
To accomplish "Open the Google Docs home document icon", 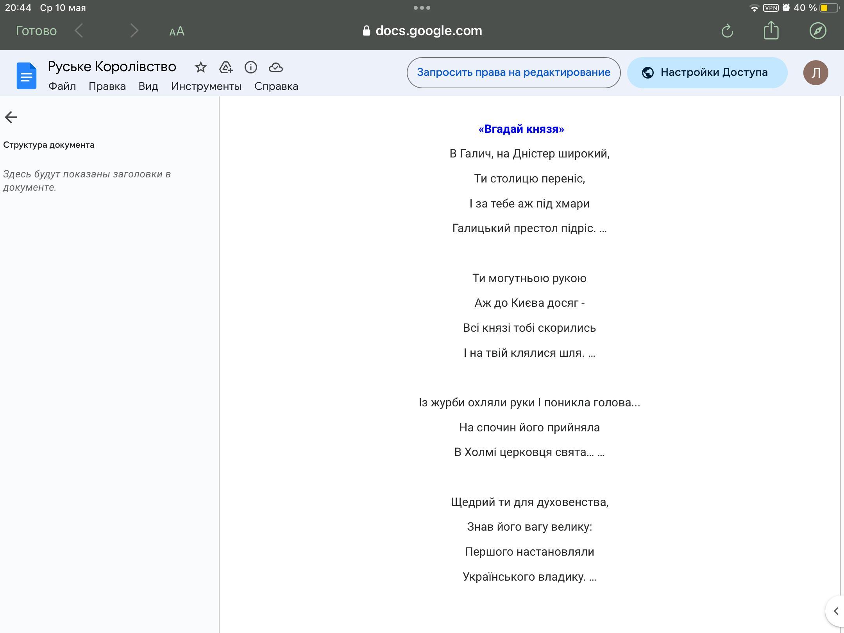I will pyautogui.click(x=27, y=76).
